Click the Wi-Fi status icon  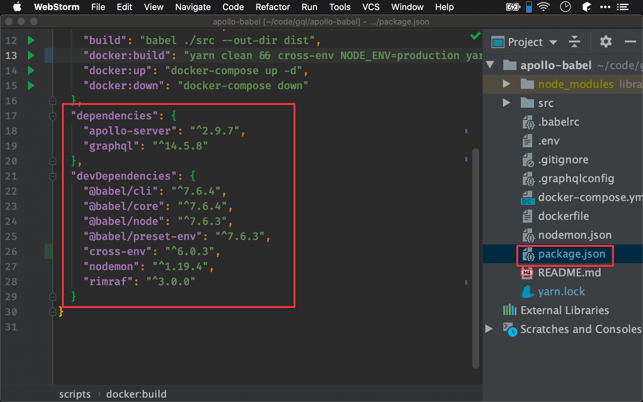click(543, 7)
